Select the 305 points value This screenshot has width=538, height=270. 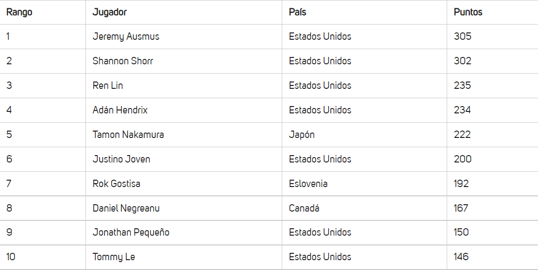point(462,36)
